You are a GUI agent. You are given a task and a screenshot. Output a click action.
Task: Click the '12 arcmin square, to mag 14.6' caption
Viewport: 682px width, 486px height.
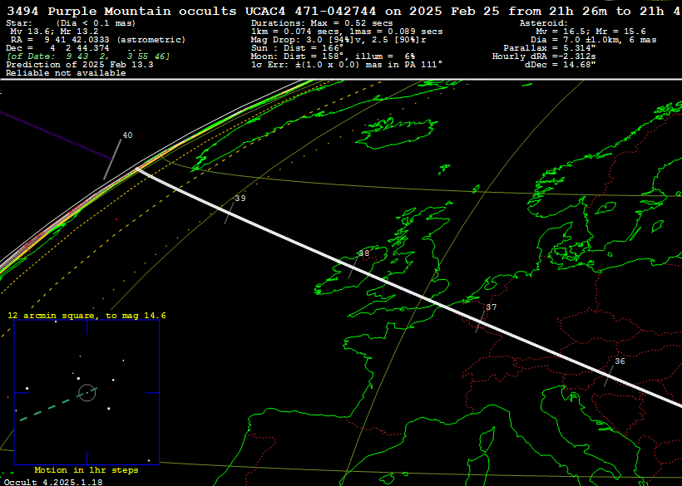coord(86,316)
